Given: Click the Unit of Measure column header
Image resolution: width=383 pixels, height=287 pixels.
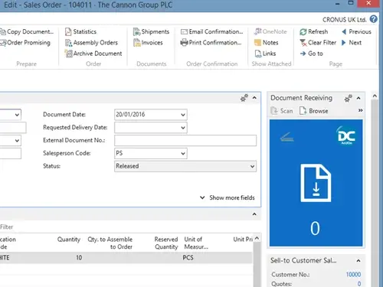Looking at the screenshot, I should click(196, 243).
